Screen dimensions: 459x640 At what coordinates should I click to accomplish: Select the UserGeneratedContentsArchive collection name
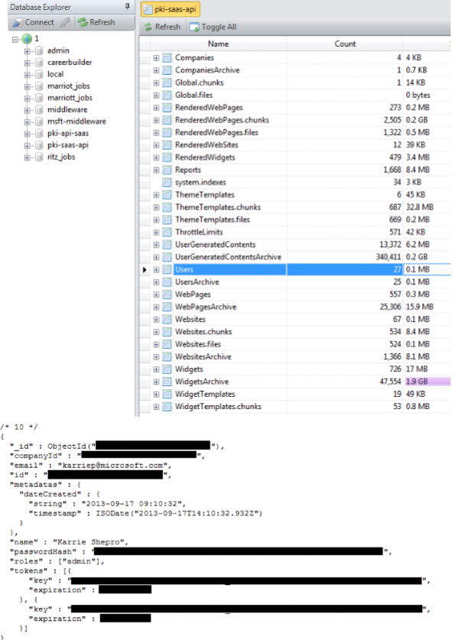228,257
